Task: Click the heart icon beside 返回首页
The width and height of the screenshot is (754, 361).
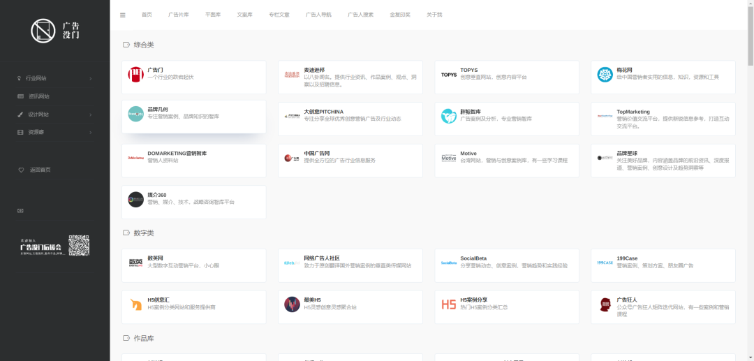Action: coord(21,170)
